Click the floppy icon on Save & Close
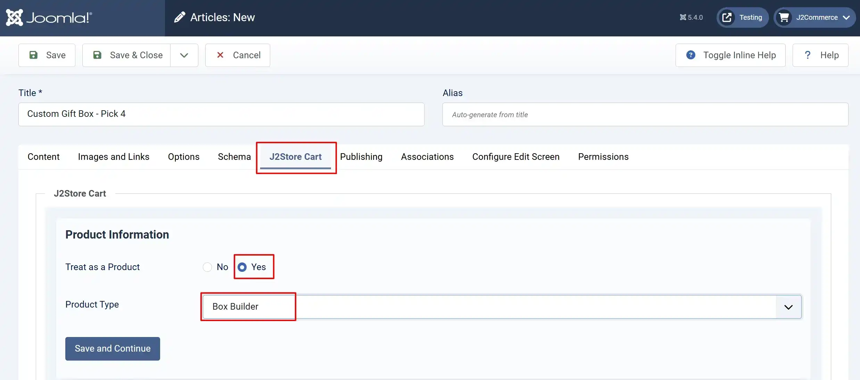Image resolution: width=860 pixels, height=380 pixels. (97, 55)
